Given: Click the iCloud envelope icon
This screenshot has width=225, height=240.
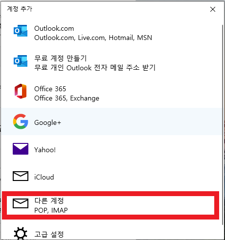Looking at the screenshot, I should [21, 176].
